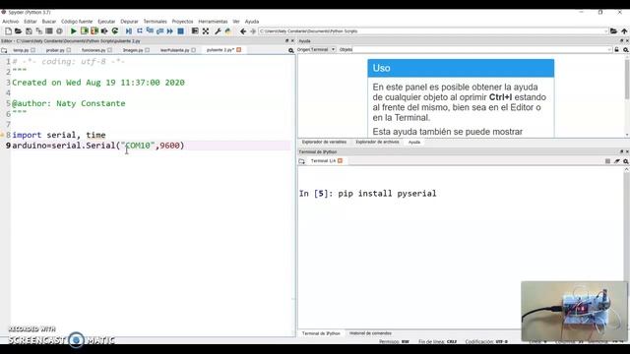Close the pulsante 2.py tab

coord(239,50)
